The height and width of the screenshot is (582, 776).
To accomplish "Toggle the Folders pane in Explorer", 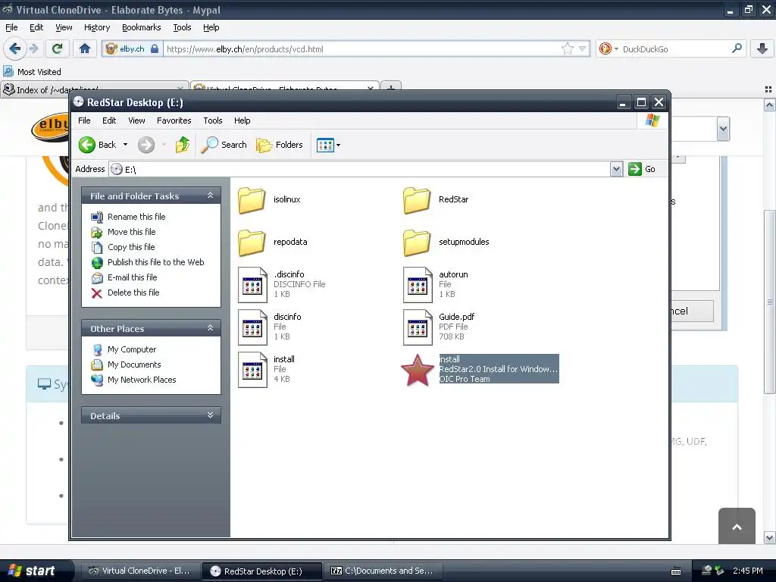I will (279, 145).
